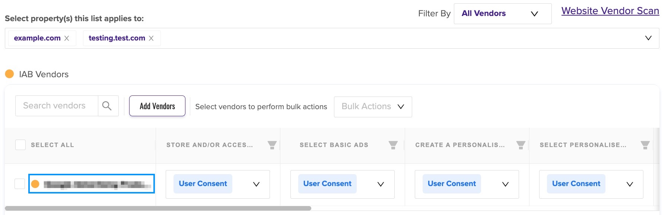Viewport: 665px width, 215px height.
Task: Click the Add Vendors button
Action: [x=157, y=106]
